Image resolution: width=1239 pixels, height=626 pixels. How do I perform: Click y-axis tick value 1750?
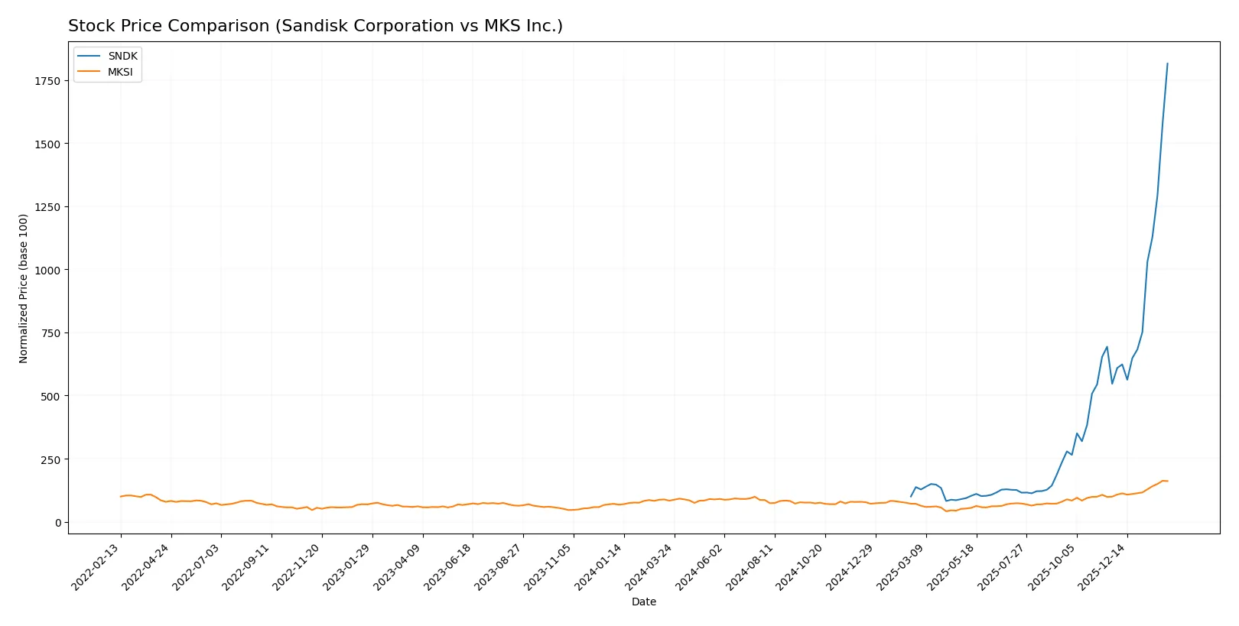(x=47, y=81)
